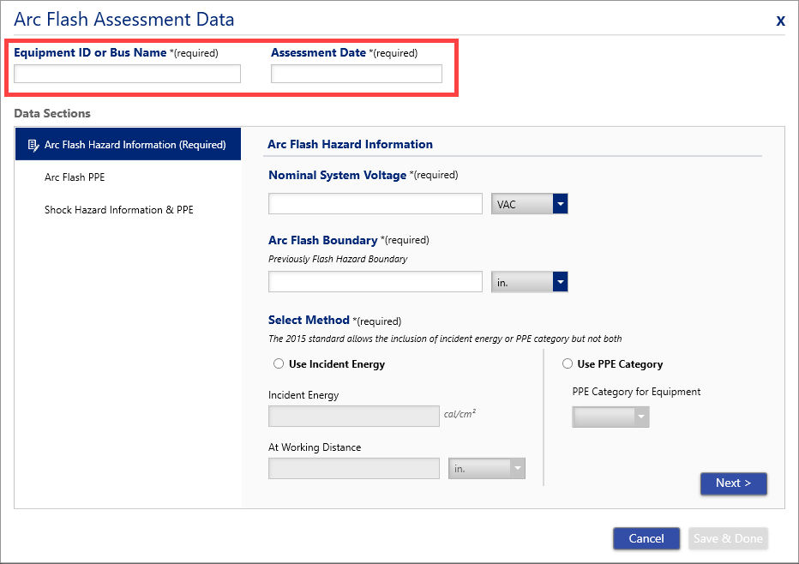Click the Save & Done button
The image size is (799, 564).
tap(728, 538)
